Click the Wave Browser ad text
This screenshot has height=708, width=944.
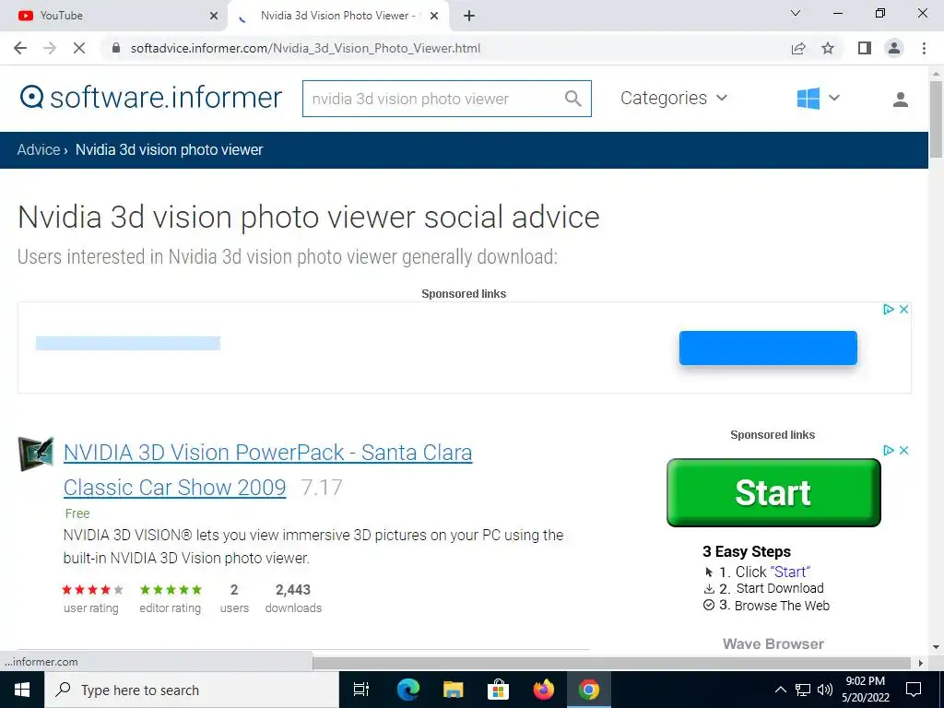(x=773, y=643)
